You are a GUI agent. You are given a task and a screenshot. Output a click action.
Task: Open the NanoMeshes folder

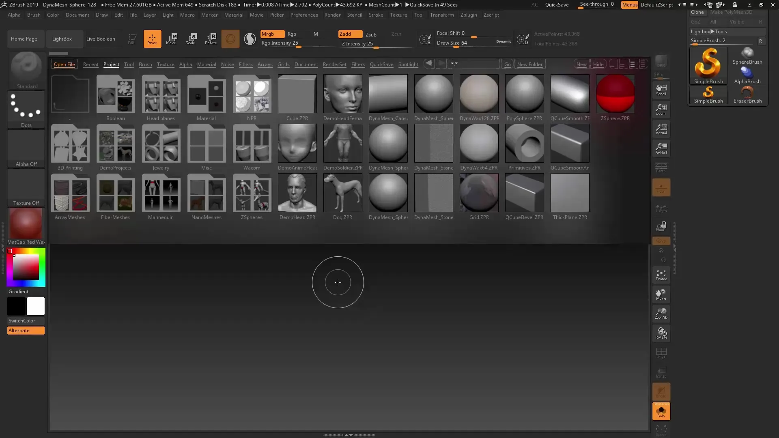(x=207, y=197)
